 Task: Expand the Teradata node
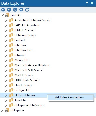pos(6,100)
